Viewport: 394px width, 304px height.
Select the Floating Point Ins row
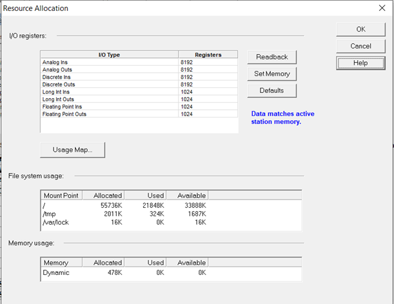coord(139,106)
